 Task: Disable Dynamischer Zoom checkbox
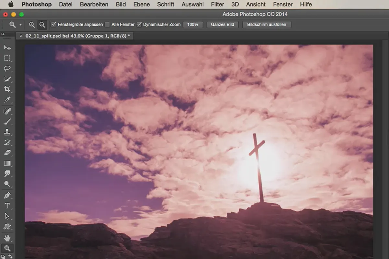139,24
